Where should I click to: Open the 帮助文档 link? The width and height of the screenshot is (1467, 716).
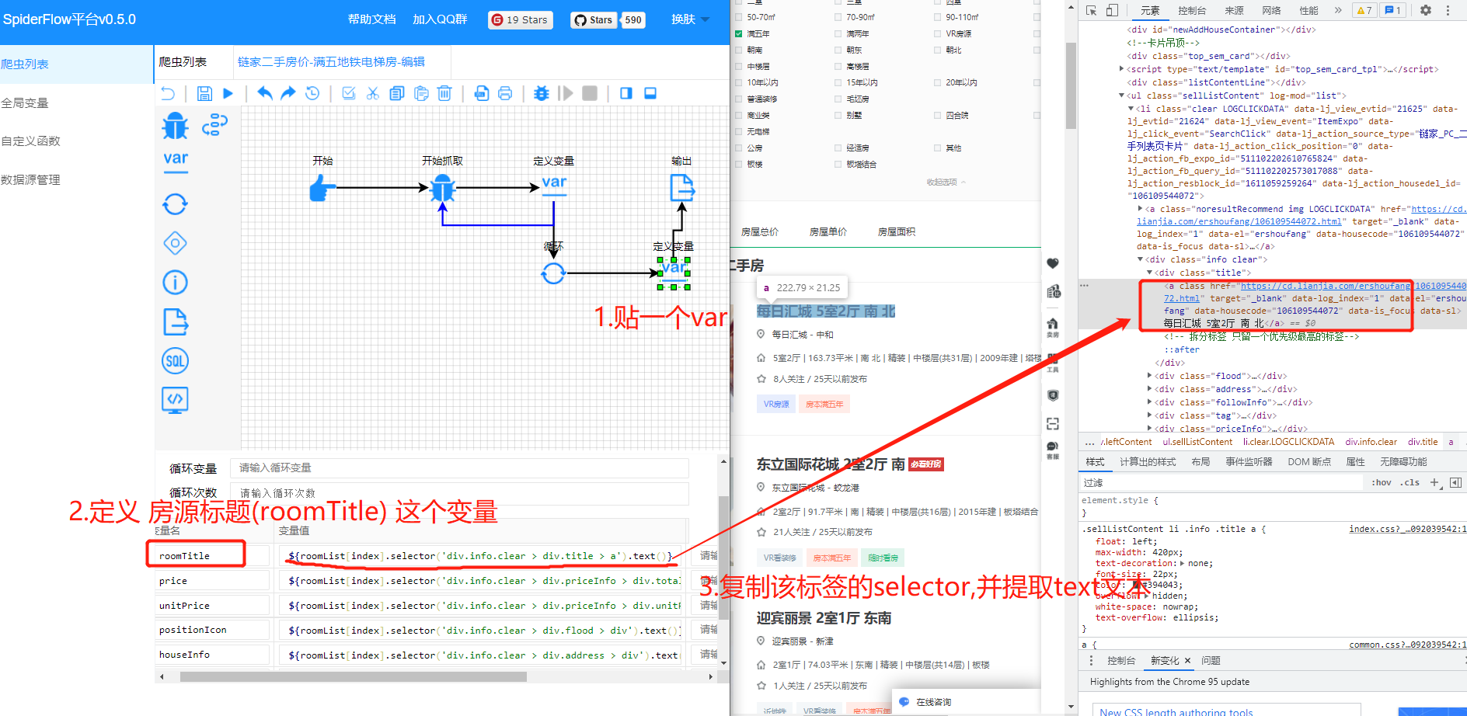pos(371,19)
